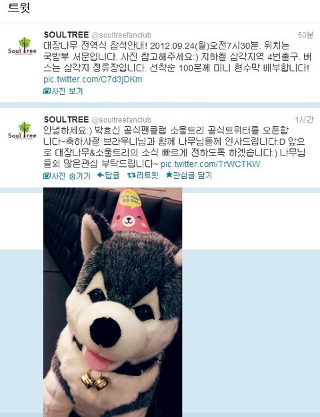Open the 1시간 timestamp of second tweet
The image size is (320, 417).
(304, 119)
